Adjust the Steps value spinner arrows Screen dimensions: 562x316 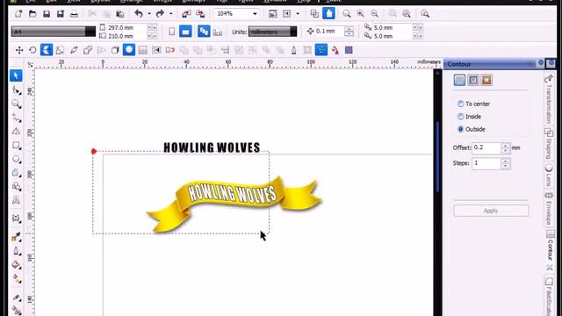tap(506, 163)
